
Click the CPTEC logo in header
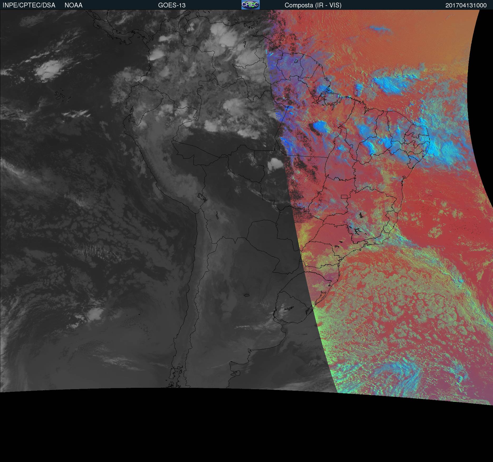pos(250,5)
